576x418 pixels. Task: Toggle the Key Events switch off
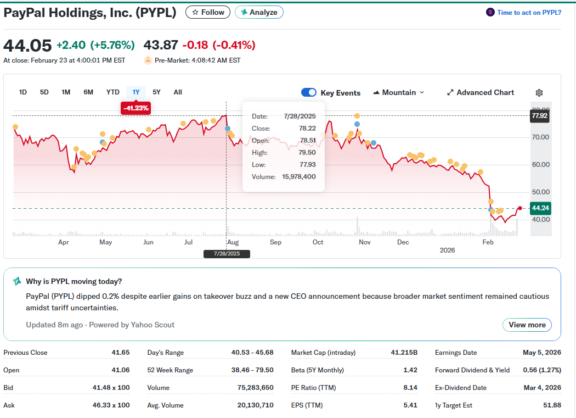tap(309, 92)
